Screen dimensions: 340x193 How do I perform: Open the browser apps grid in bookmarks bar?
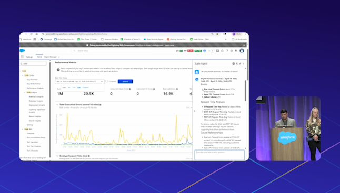(x=35, y=39)
